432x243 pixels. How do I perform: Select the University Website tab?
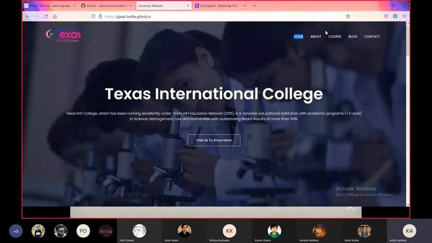tap(163, 5)
